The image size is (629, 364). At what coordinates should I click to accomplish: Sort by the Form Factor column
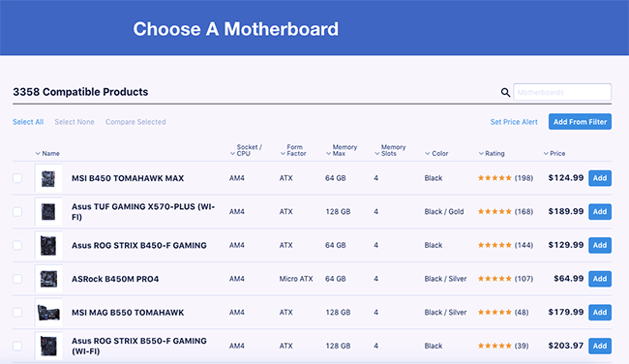293,150
